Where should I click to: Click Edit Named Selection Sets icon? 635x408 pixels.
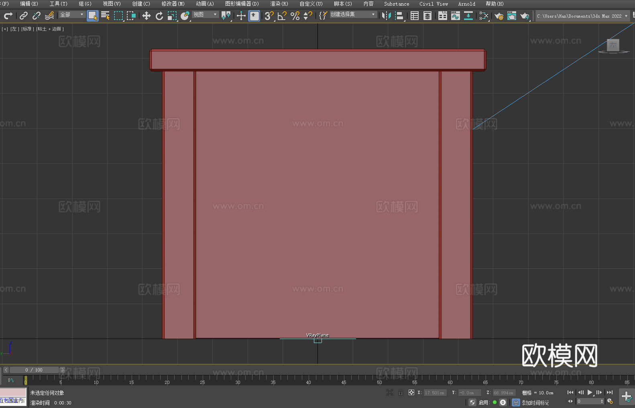[323, 16]
